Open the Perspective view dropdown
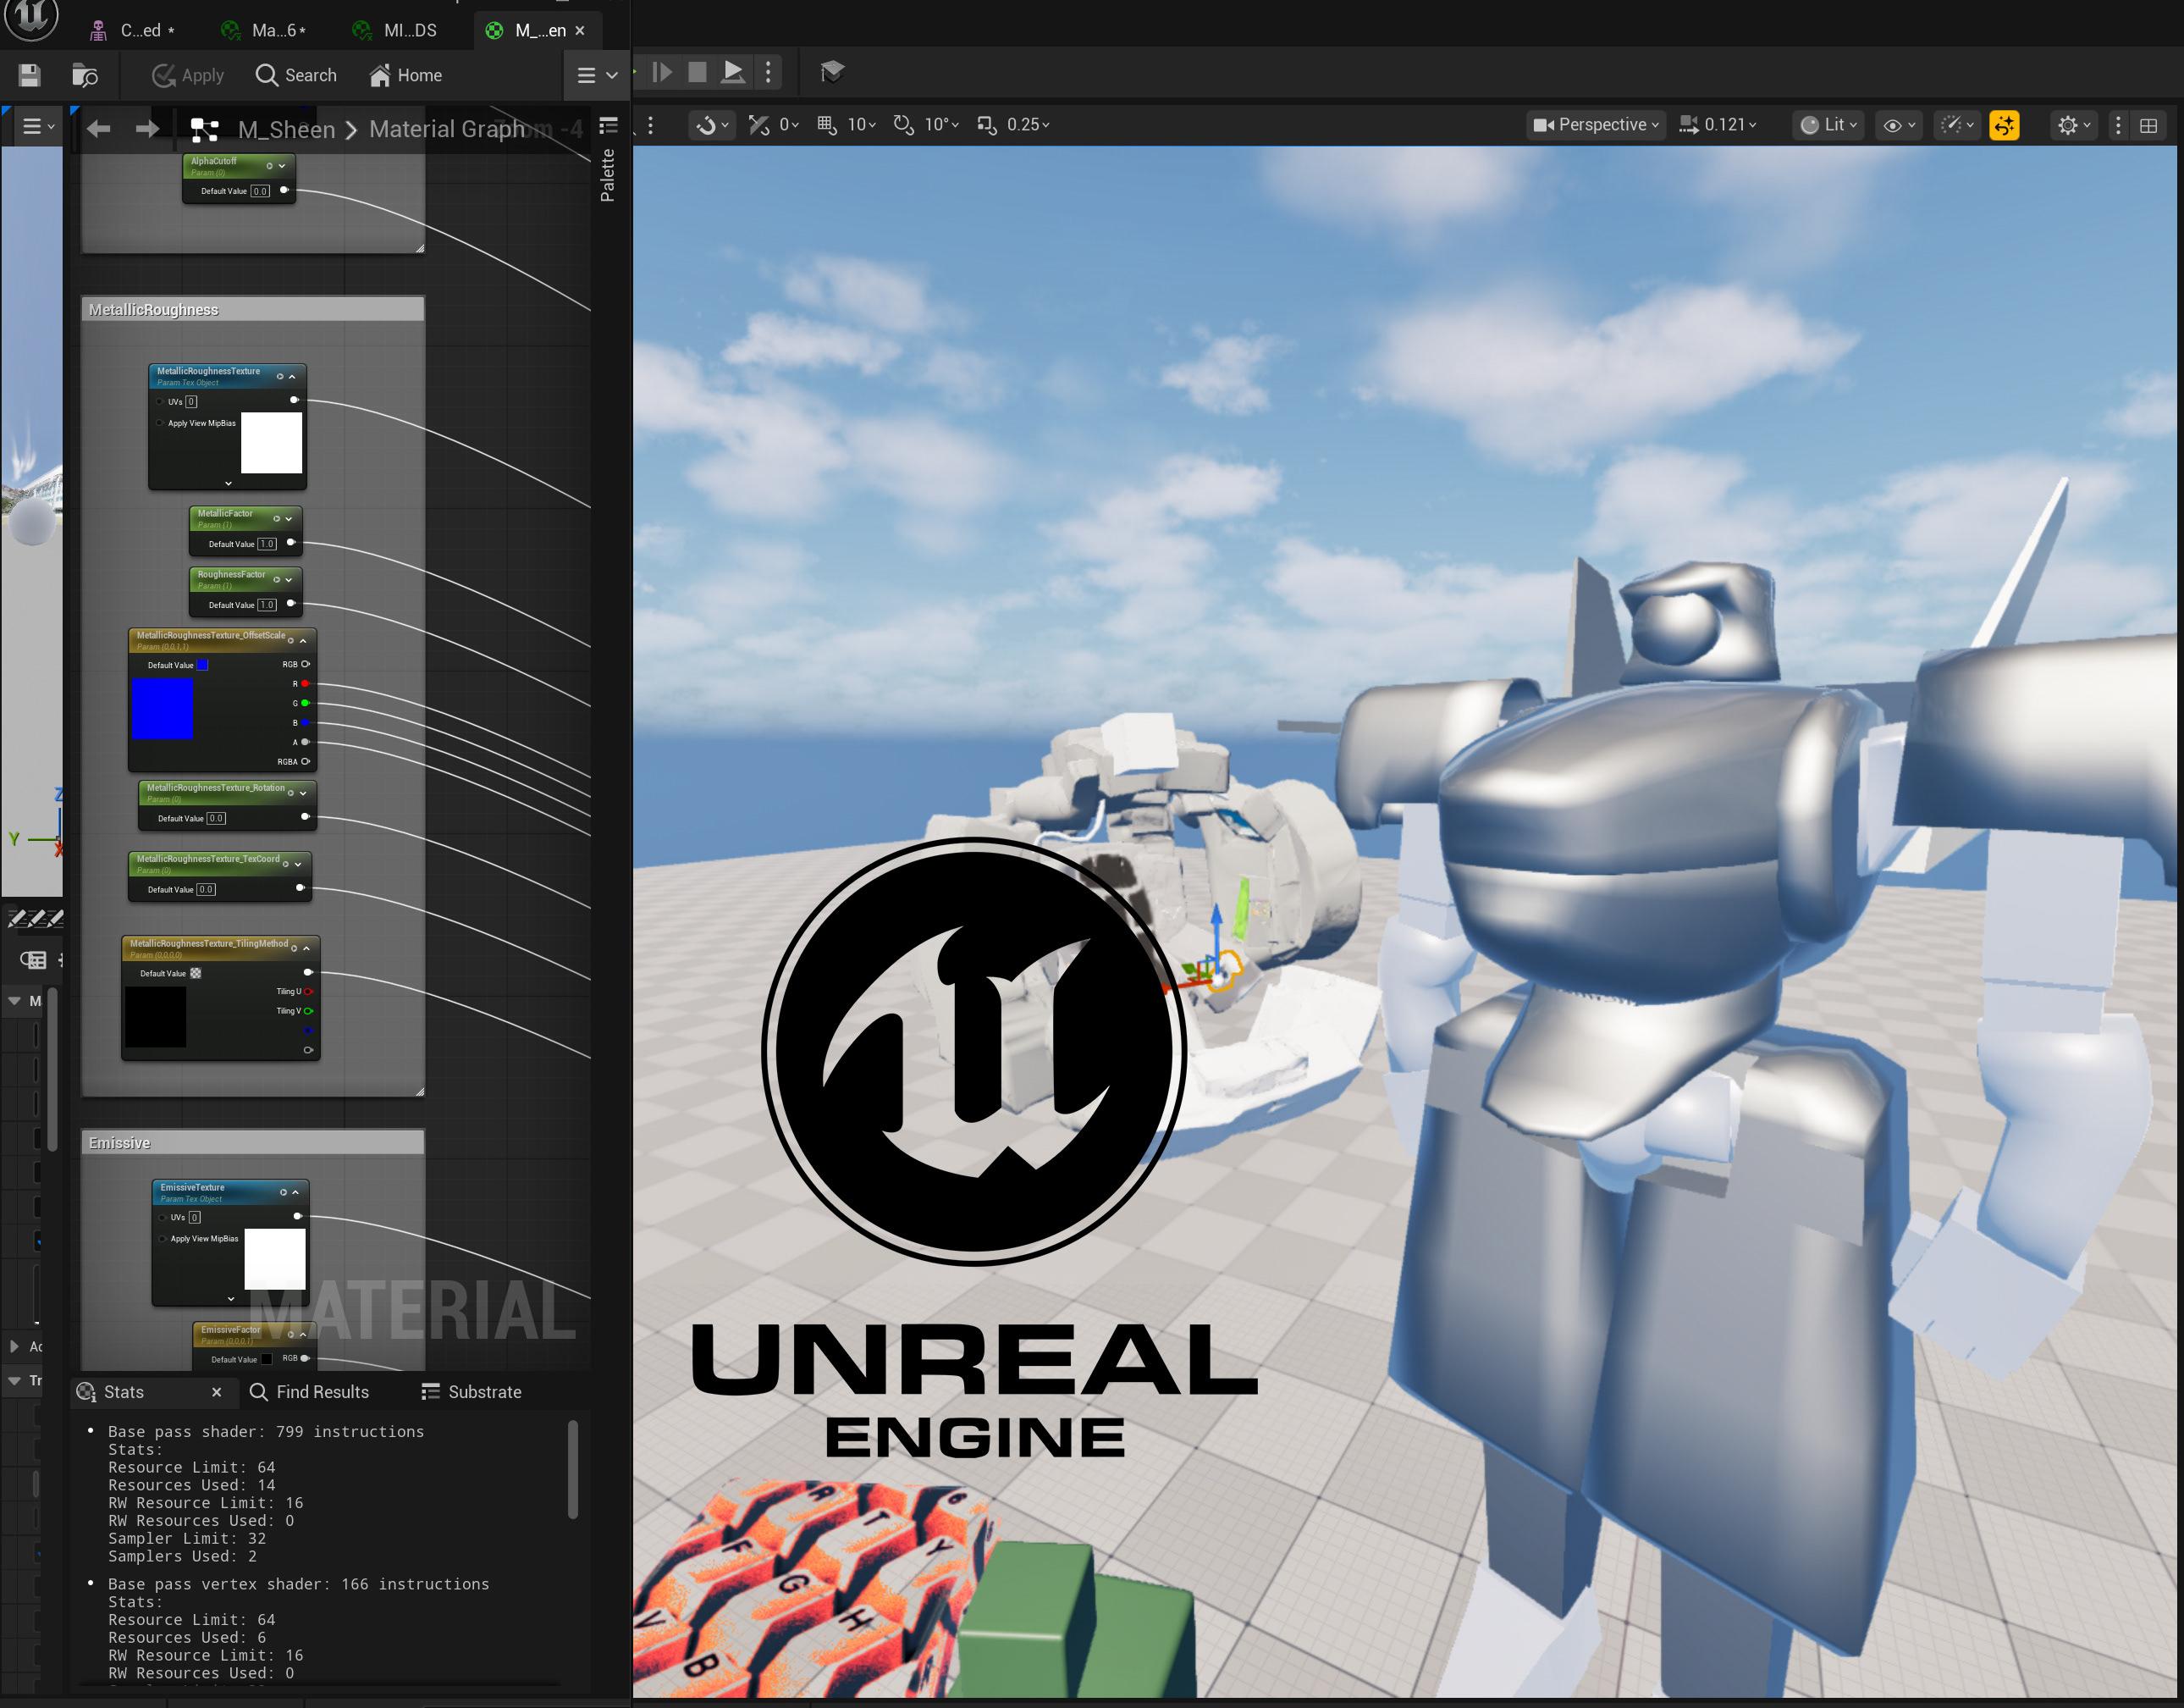2184x1708 pixels. click(x=1596, y=125)
